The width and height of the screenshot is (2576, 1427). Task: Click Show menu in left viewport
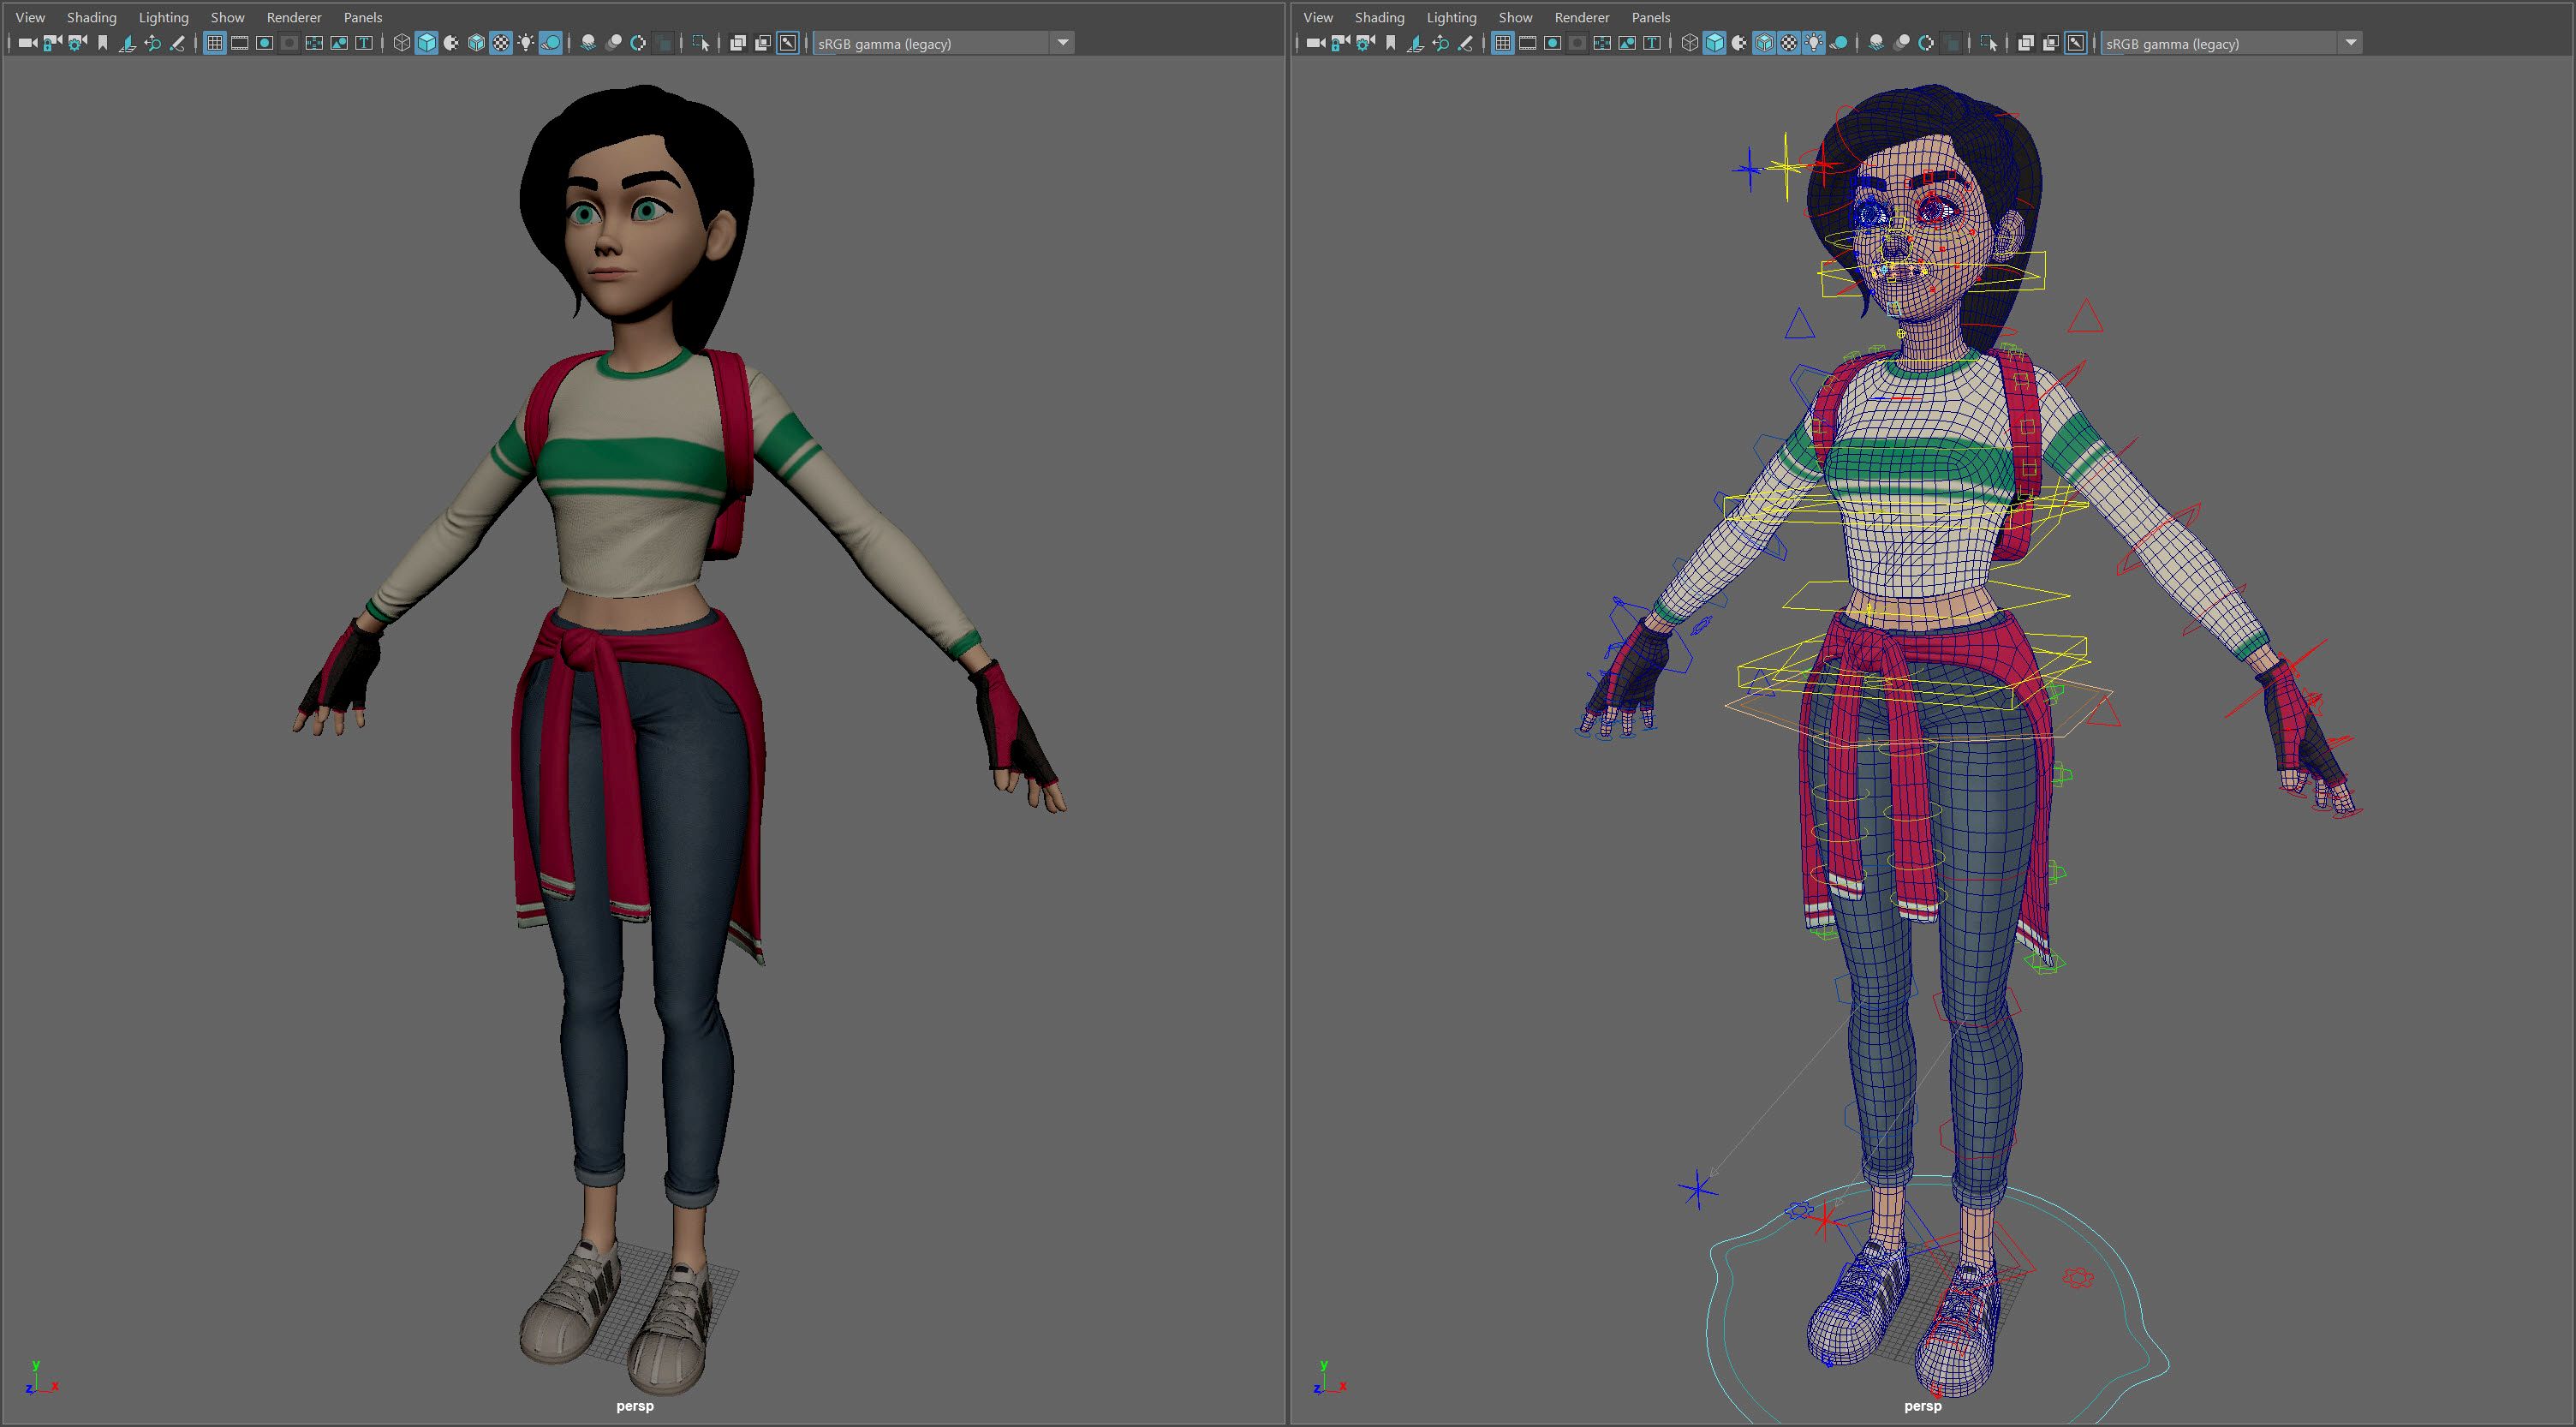[x=227, y=17]
